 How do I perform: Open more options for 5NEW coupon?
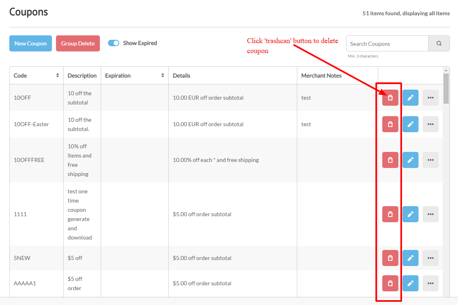[431, 258]
